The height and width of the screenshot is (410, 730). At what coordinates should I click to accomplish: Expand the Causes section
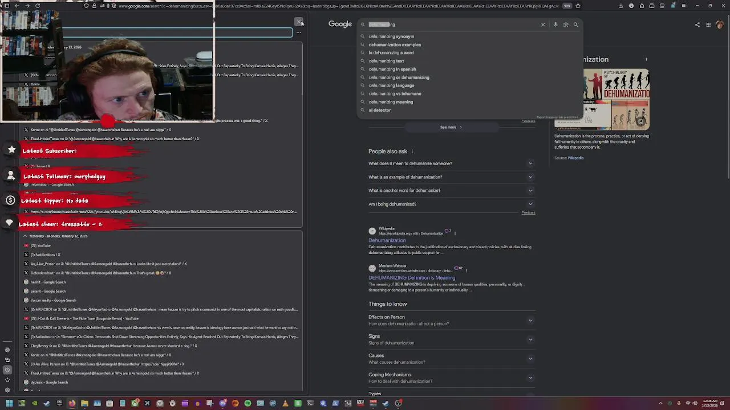(451, 359)
